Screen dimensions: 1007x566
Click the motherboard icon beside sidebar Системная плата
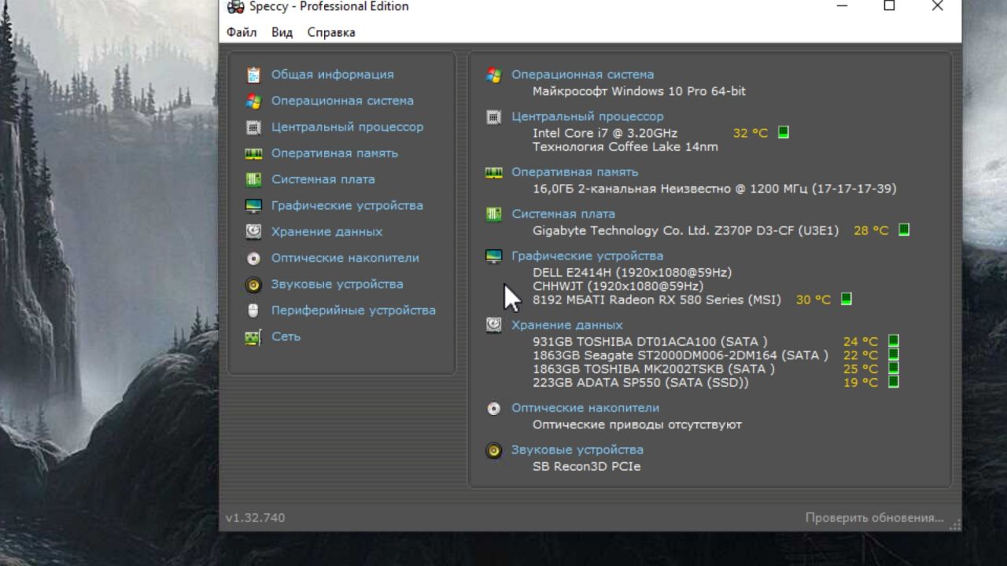point(253,179)
